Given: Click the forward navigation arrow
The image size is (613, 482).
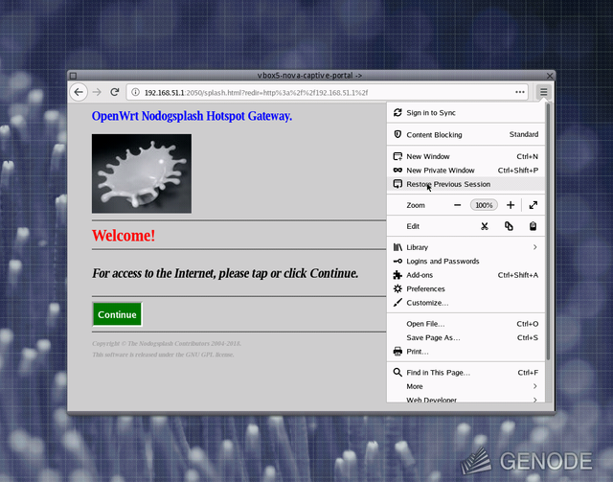Looking at the screenshot, I should click(x=97, y=92).
